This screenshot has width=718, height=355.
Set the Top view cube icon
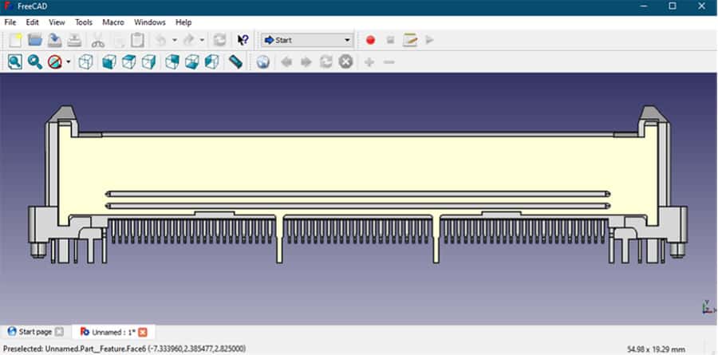click(128, 62)
